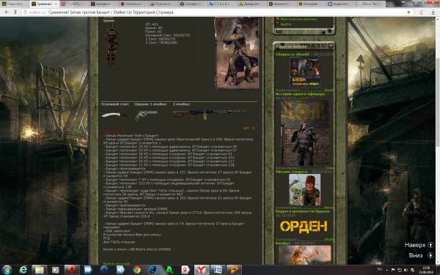Click the revolver weapon slot image
440x275 pixels.
coord(146,115)
